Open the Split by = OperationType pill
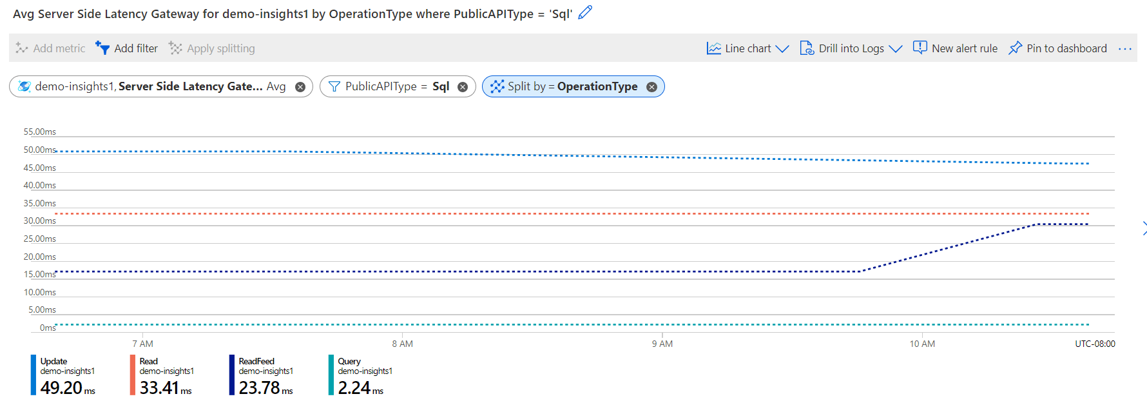The height and width of the screenshot is (403, 1147). (x=573, y=86)
